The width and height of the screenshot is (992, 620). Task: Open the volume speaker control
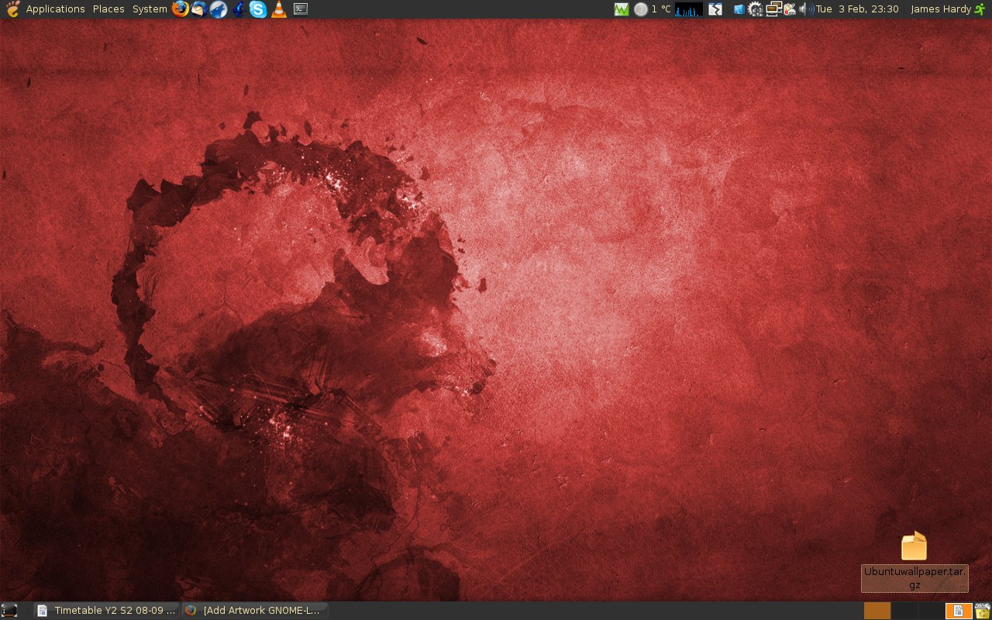(807, 9)
